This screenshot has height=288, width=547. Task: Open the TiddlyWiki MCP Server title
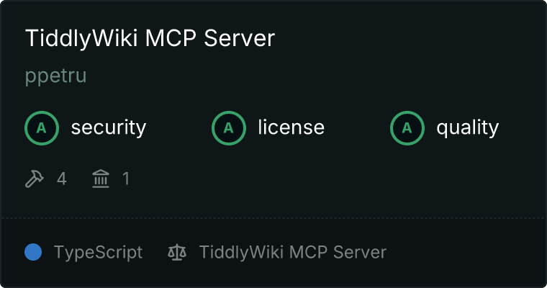click(150, 38)
